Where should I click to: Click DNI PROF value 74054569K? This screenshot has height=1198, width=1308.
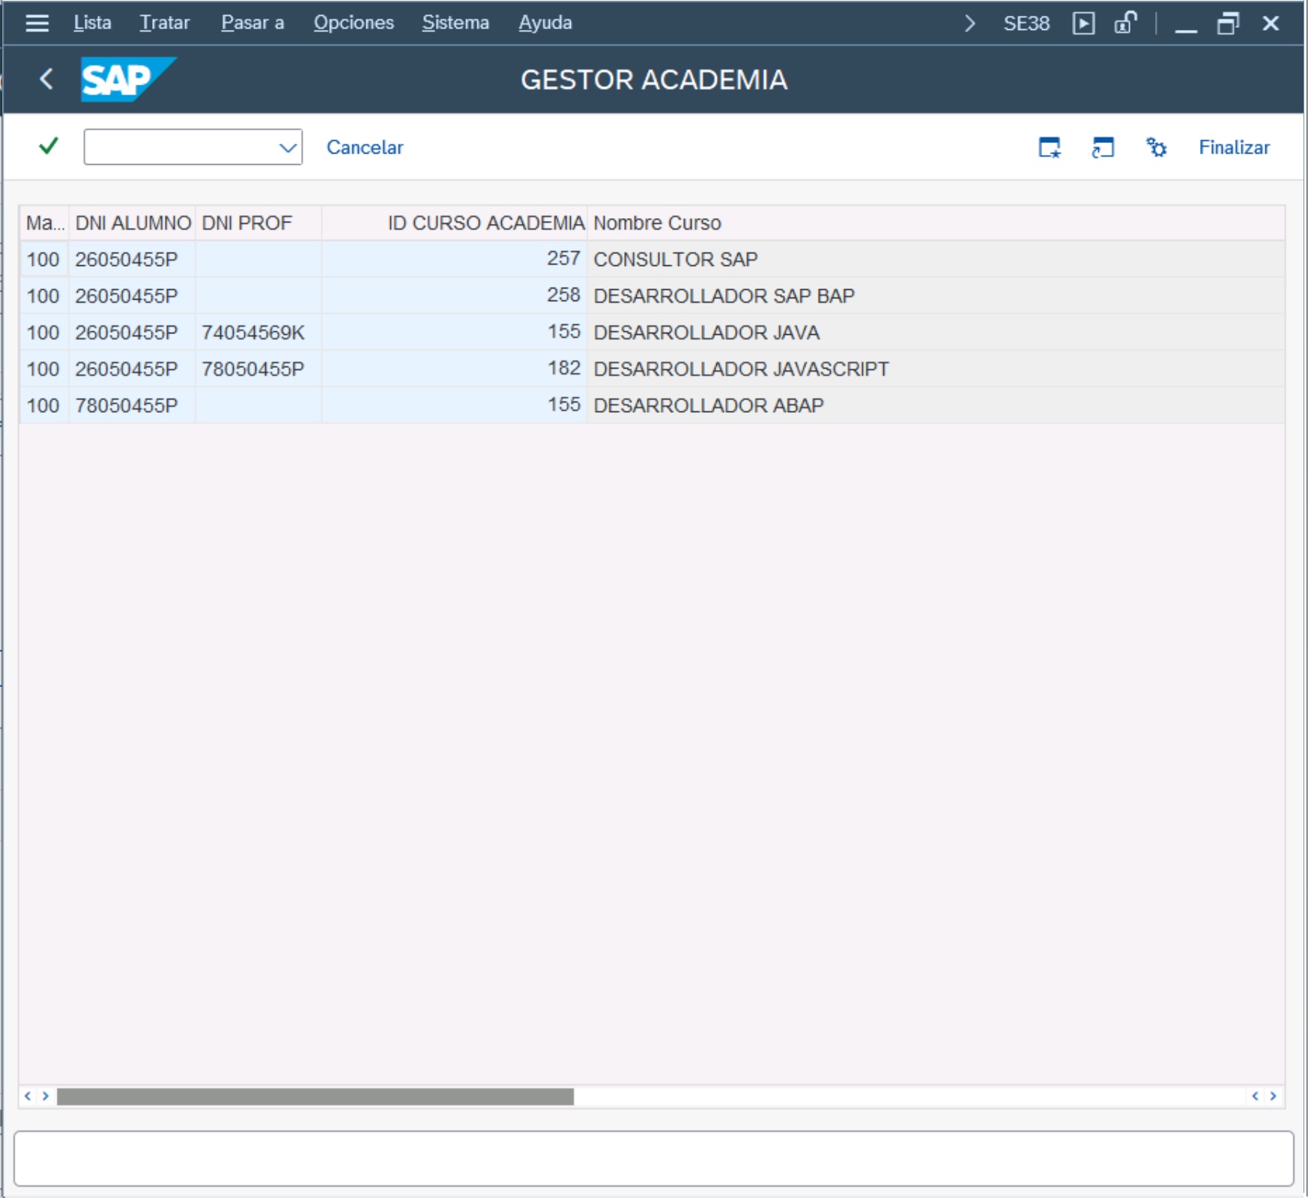click(258, 333)
